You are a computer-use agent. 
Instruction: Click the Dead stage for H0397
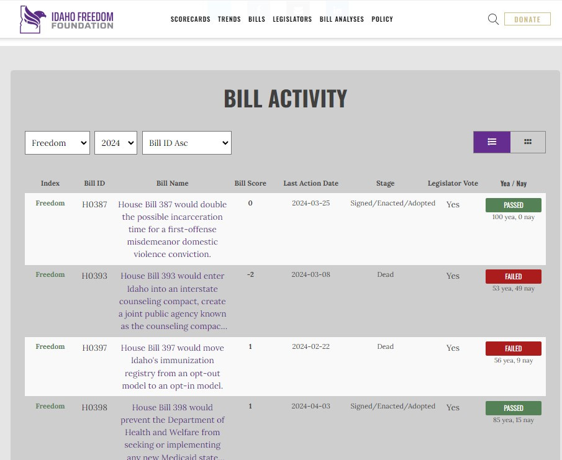(x=385, y=346)
